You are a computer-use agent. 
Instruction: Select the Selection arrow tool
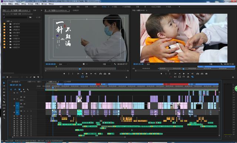click(4, 83)
